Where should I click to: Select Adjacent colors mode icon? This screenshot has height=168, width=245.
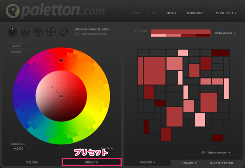25,32
